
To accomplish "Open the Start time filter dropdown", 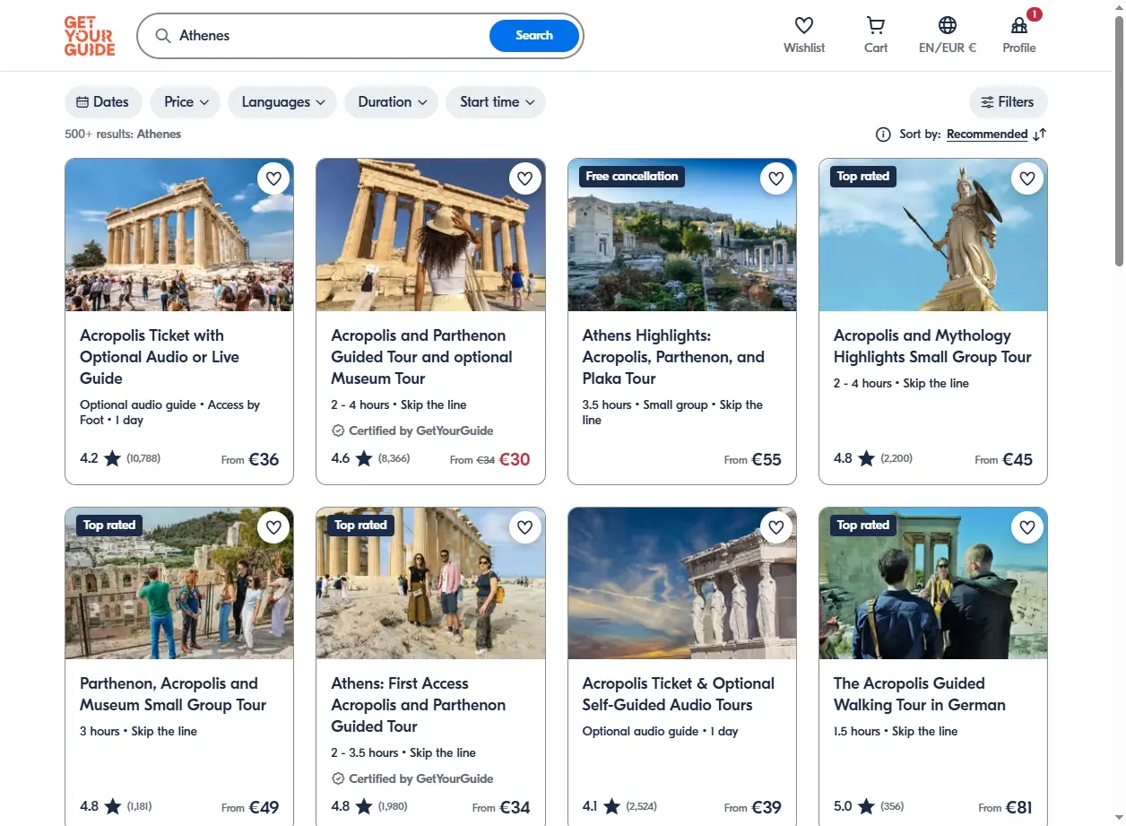I will [496, 102].
